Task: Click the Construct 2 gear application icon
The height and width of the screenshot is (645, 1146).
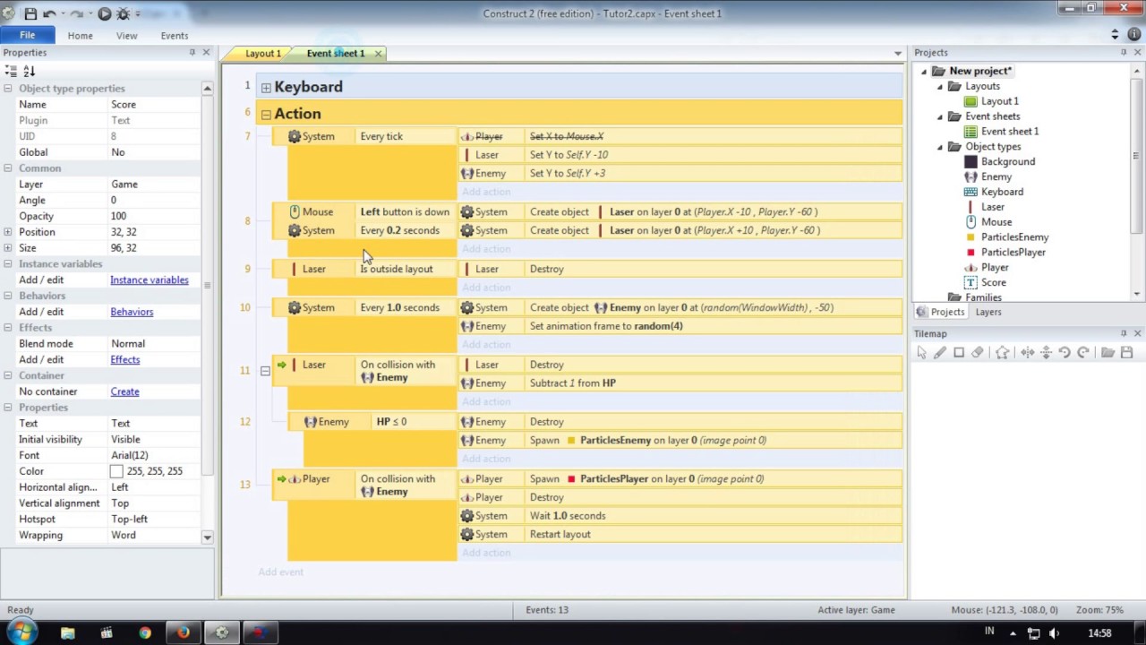Action: tap(9, 13)
